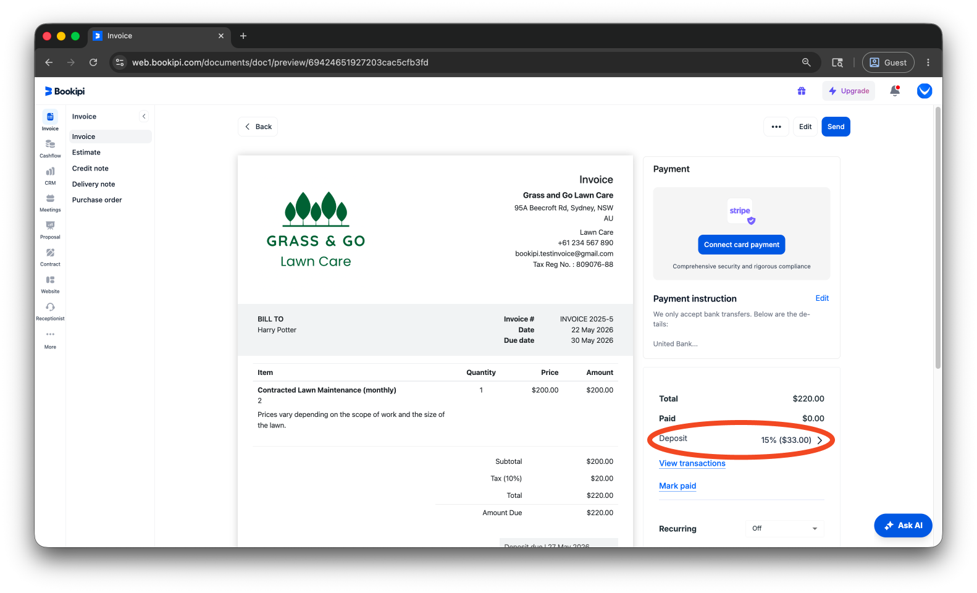Open the gift rewards icon
This screenshot has width=977, height=593.
coord(801,91)
